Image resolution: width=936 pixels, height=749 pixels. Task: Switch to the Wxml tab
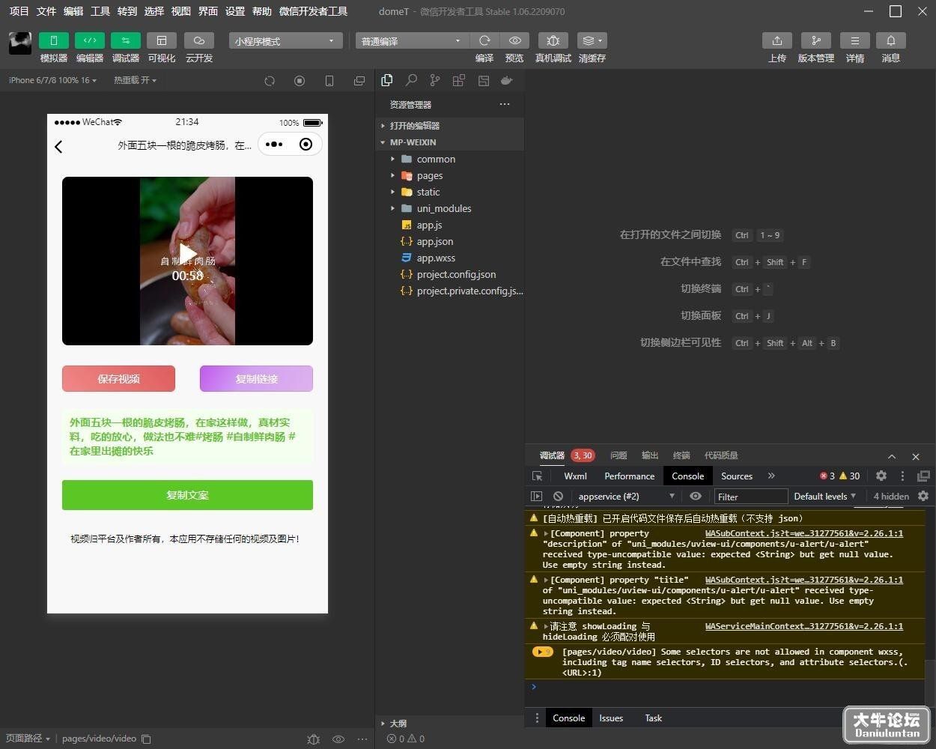tap(575, 476)
